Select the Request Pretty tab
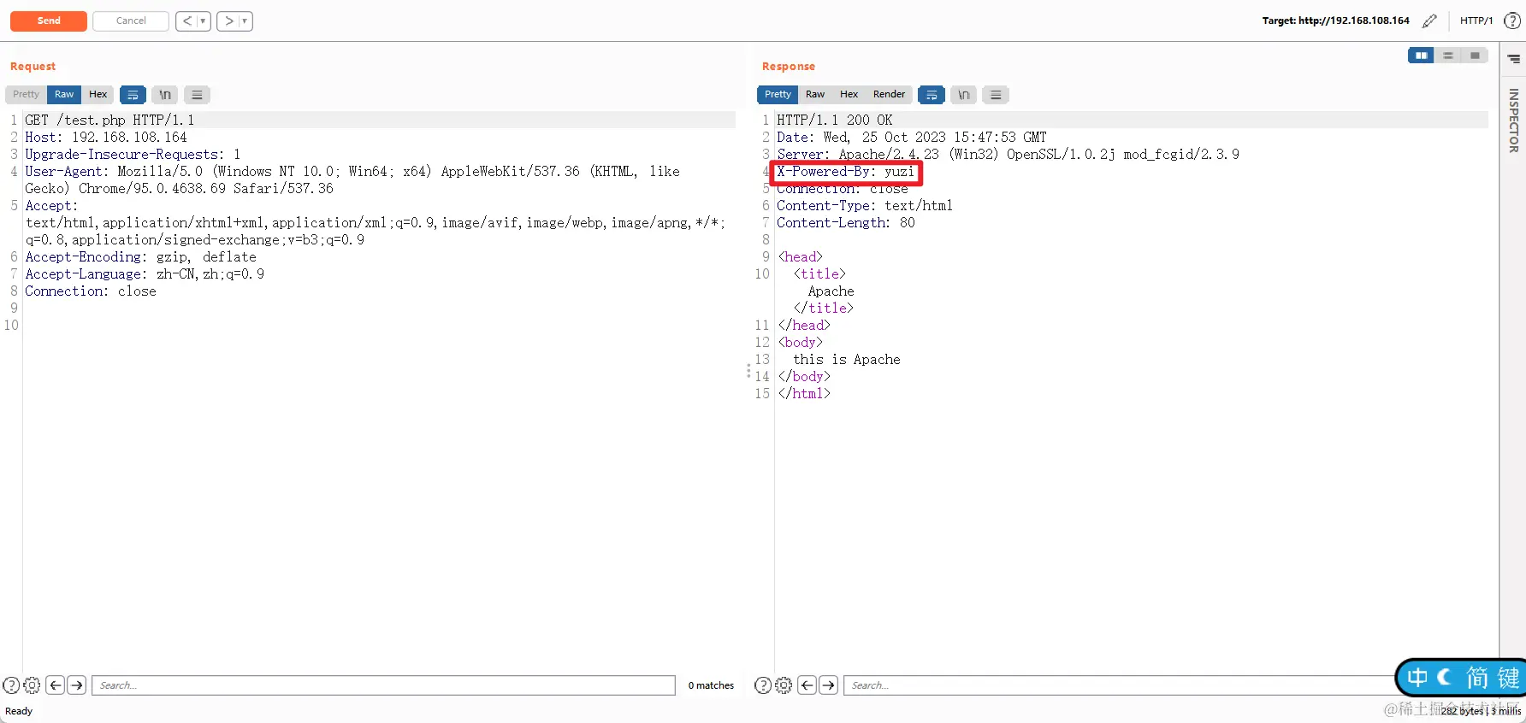The width and height of the screenshot is (1526, 723). point(26,94)
